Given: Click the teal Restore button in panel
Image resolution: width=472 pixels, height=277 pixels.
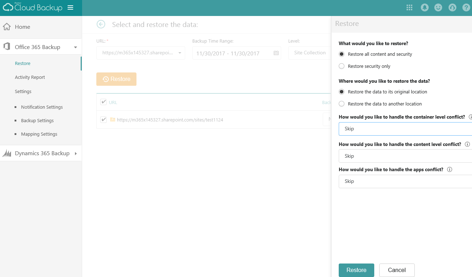Looking at the screenshot, I should (356, 270).
